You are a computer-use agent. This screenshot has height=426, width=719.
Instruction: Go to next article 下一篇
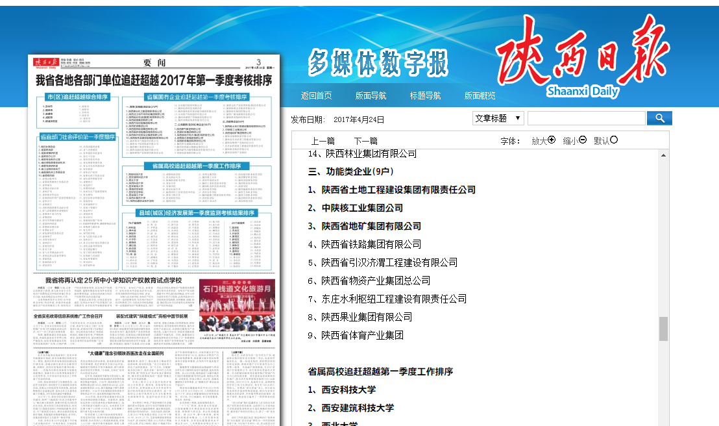365,141
